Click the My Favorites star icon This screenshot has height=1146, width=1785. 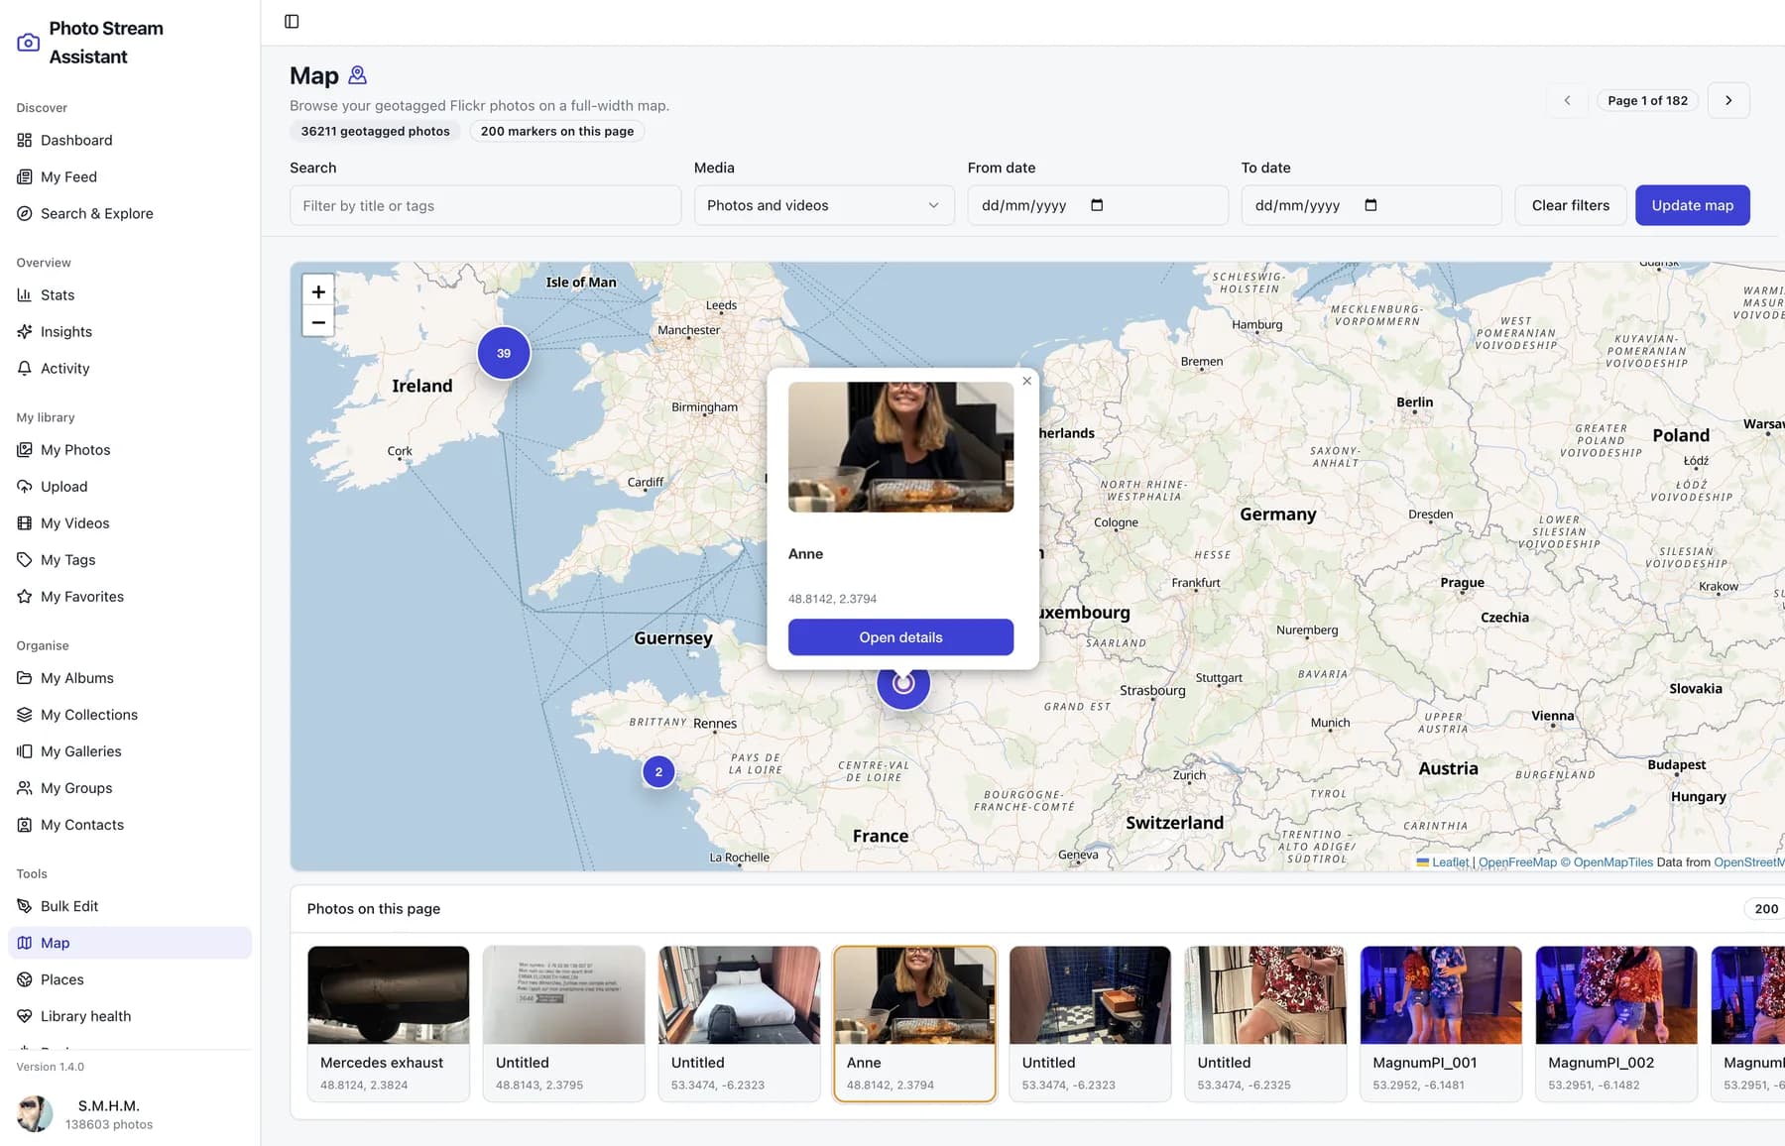(25, 596)
